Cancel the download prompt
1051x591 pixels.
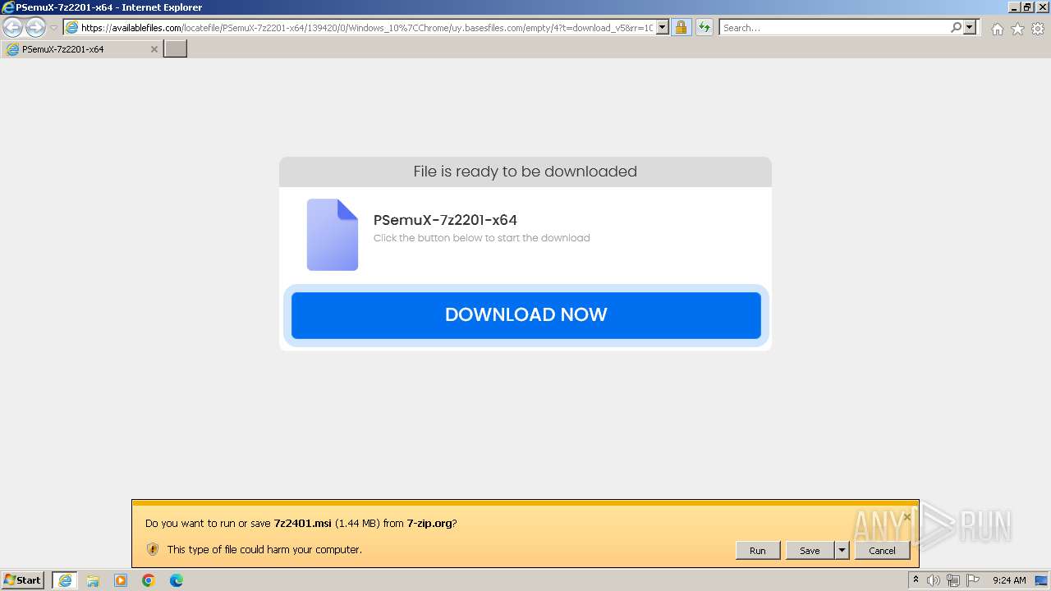coord(882,551)
